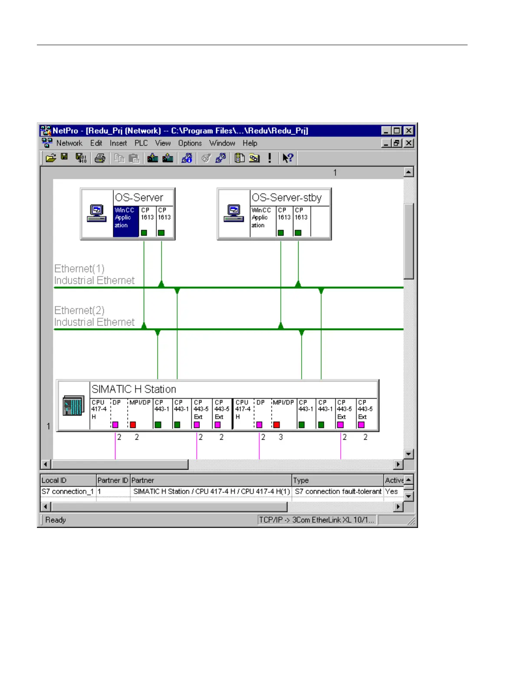Click the greyed connection status toolbar icon

(206, 158)
